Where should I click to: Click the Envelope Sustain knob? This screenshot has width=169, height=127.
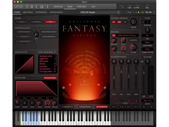(47, 103)
